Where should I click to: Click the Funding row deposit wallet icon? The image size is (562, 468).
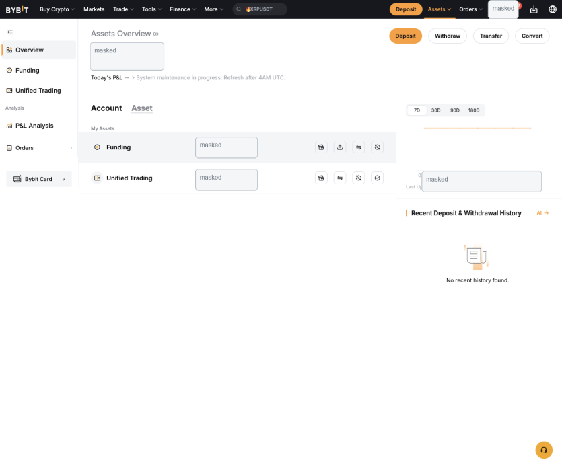pos(321,147)
